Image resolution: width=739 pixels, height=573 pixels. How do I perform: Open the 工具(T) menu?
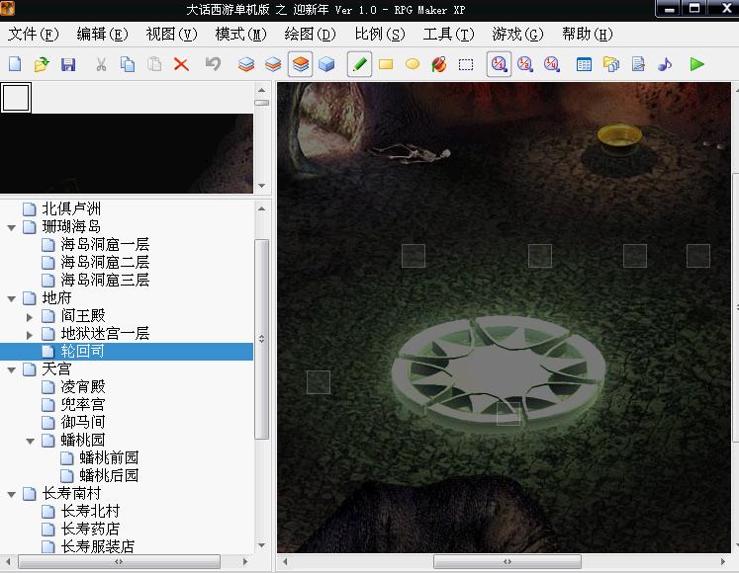tap(449, 34)
